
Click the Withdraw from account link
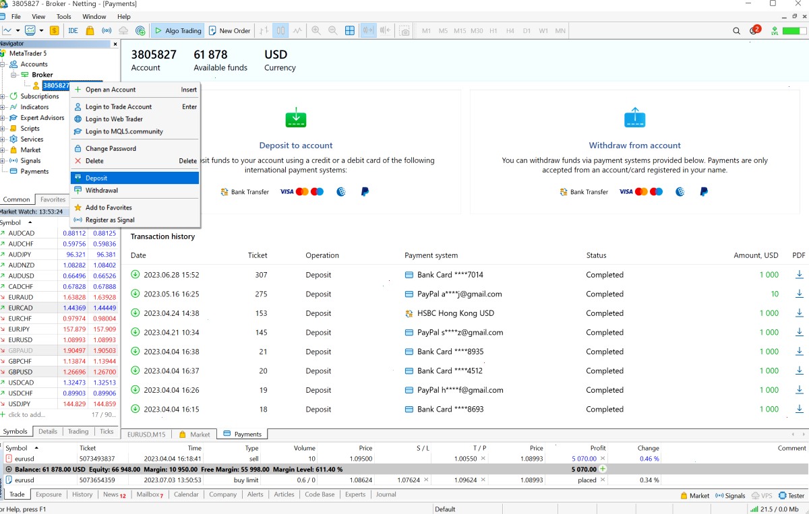[x=635, y=146]
